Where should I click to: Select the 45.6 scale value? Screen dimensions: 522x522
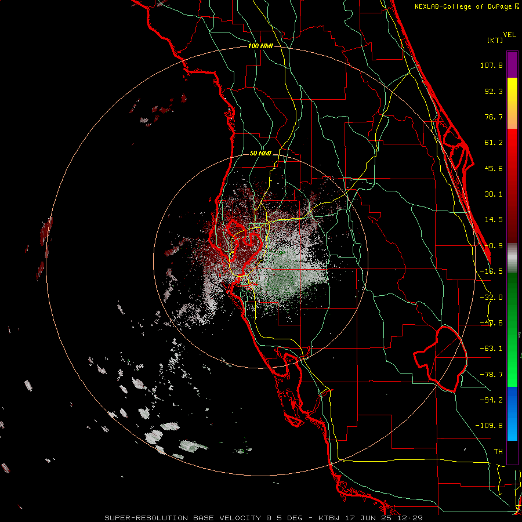pyautogui.click(x=494, y=168)
